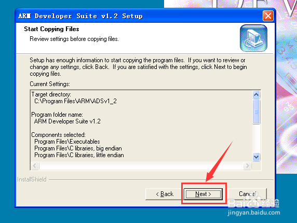Click the vertical scrollbar thumb in Current Settings

coord(256,112)
